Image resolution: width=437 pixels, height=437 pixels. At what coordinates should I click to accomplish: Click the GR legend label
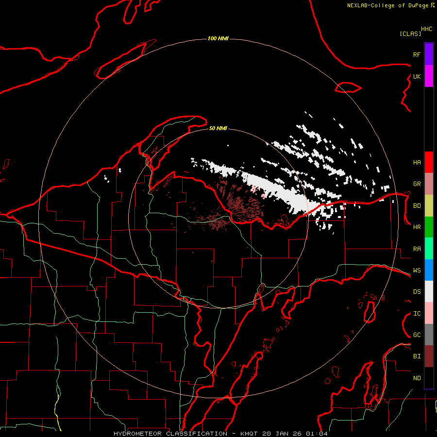coord(417,184)
